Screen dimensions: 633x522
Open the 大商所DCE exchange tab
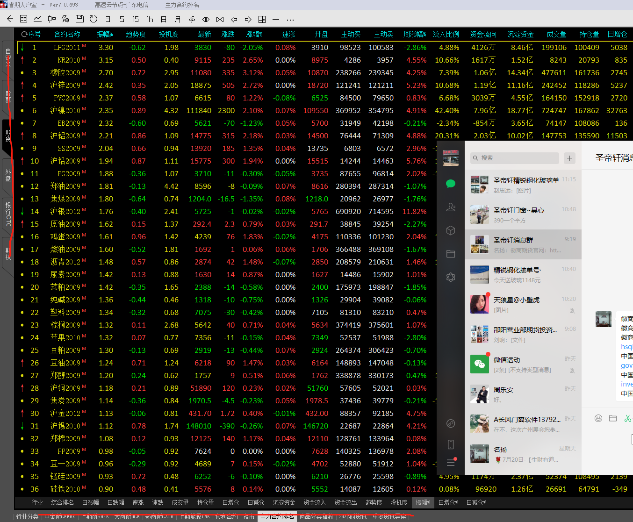(x=127, y=516)
